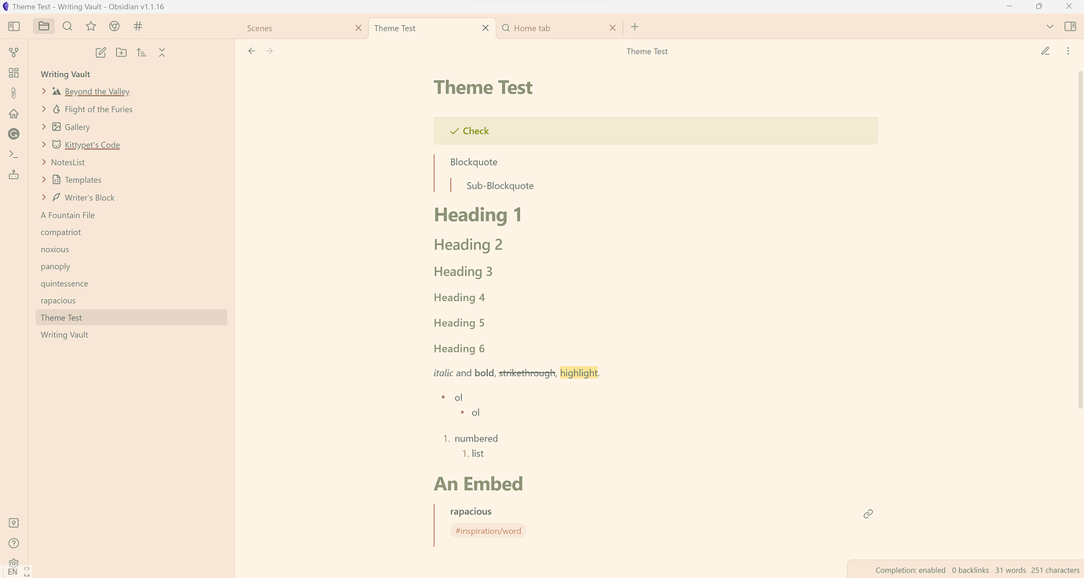
Task: Open the command palette terminal icon
Action: 13,155
